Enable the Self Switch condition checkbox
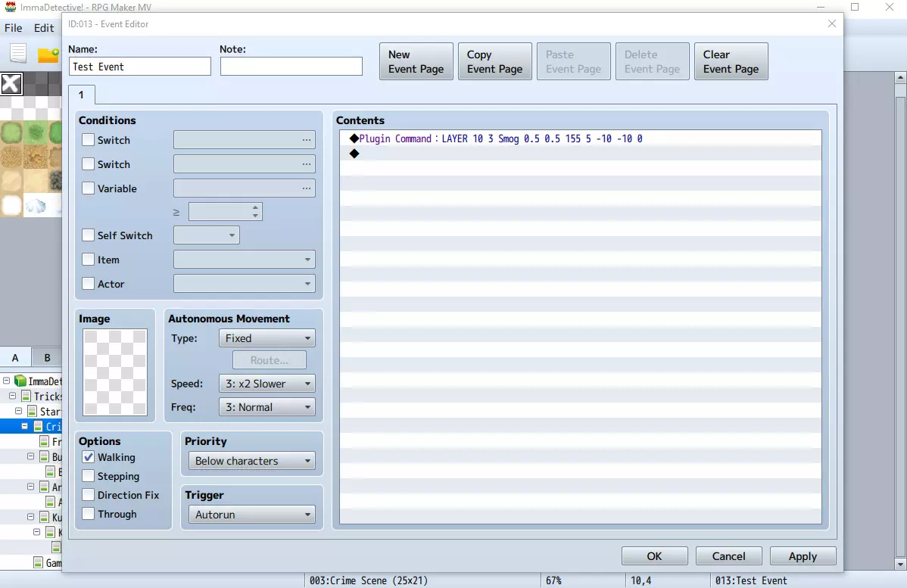 click(x=88, y=235)
